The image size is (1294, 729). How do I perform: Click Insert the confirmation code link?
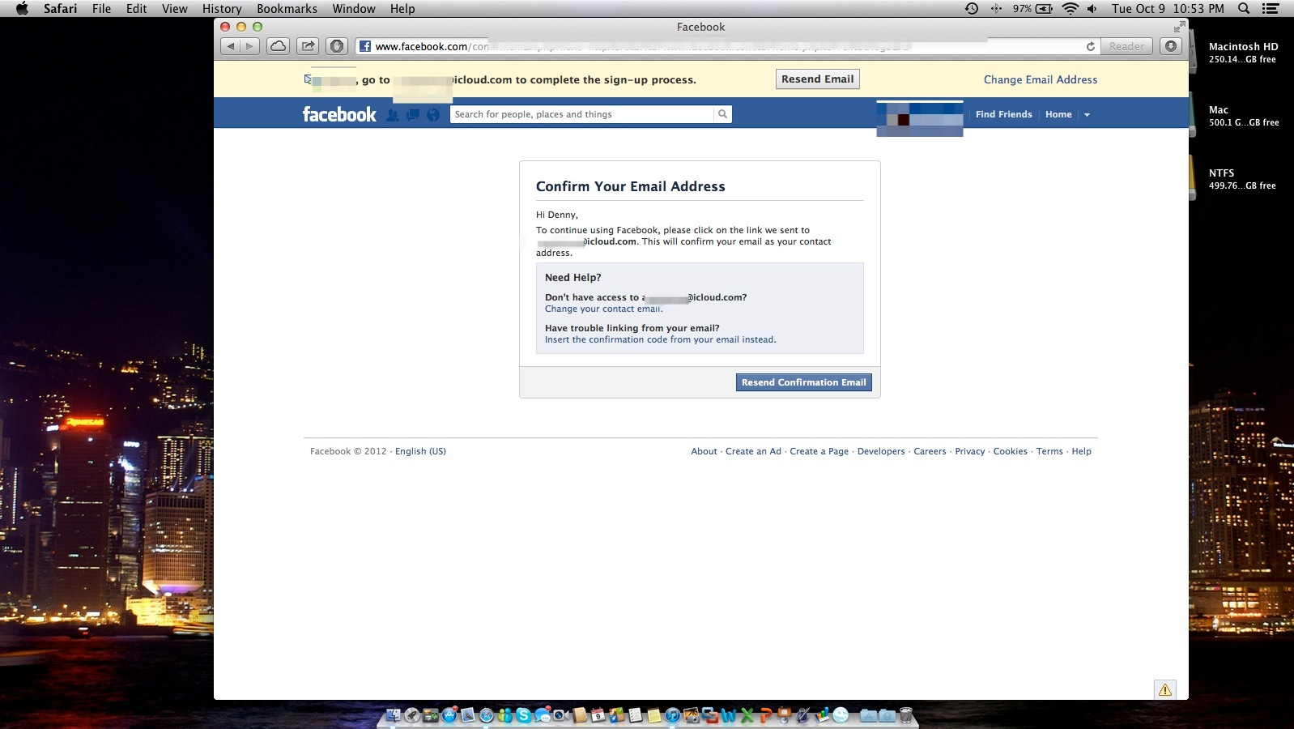[x=660, y=339]
